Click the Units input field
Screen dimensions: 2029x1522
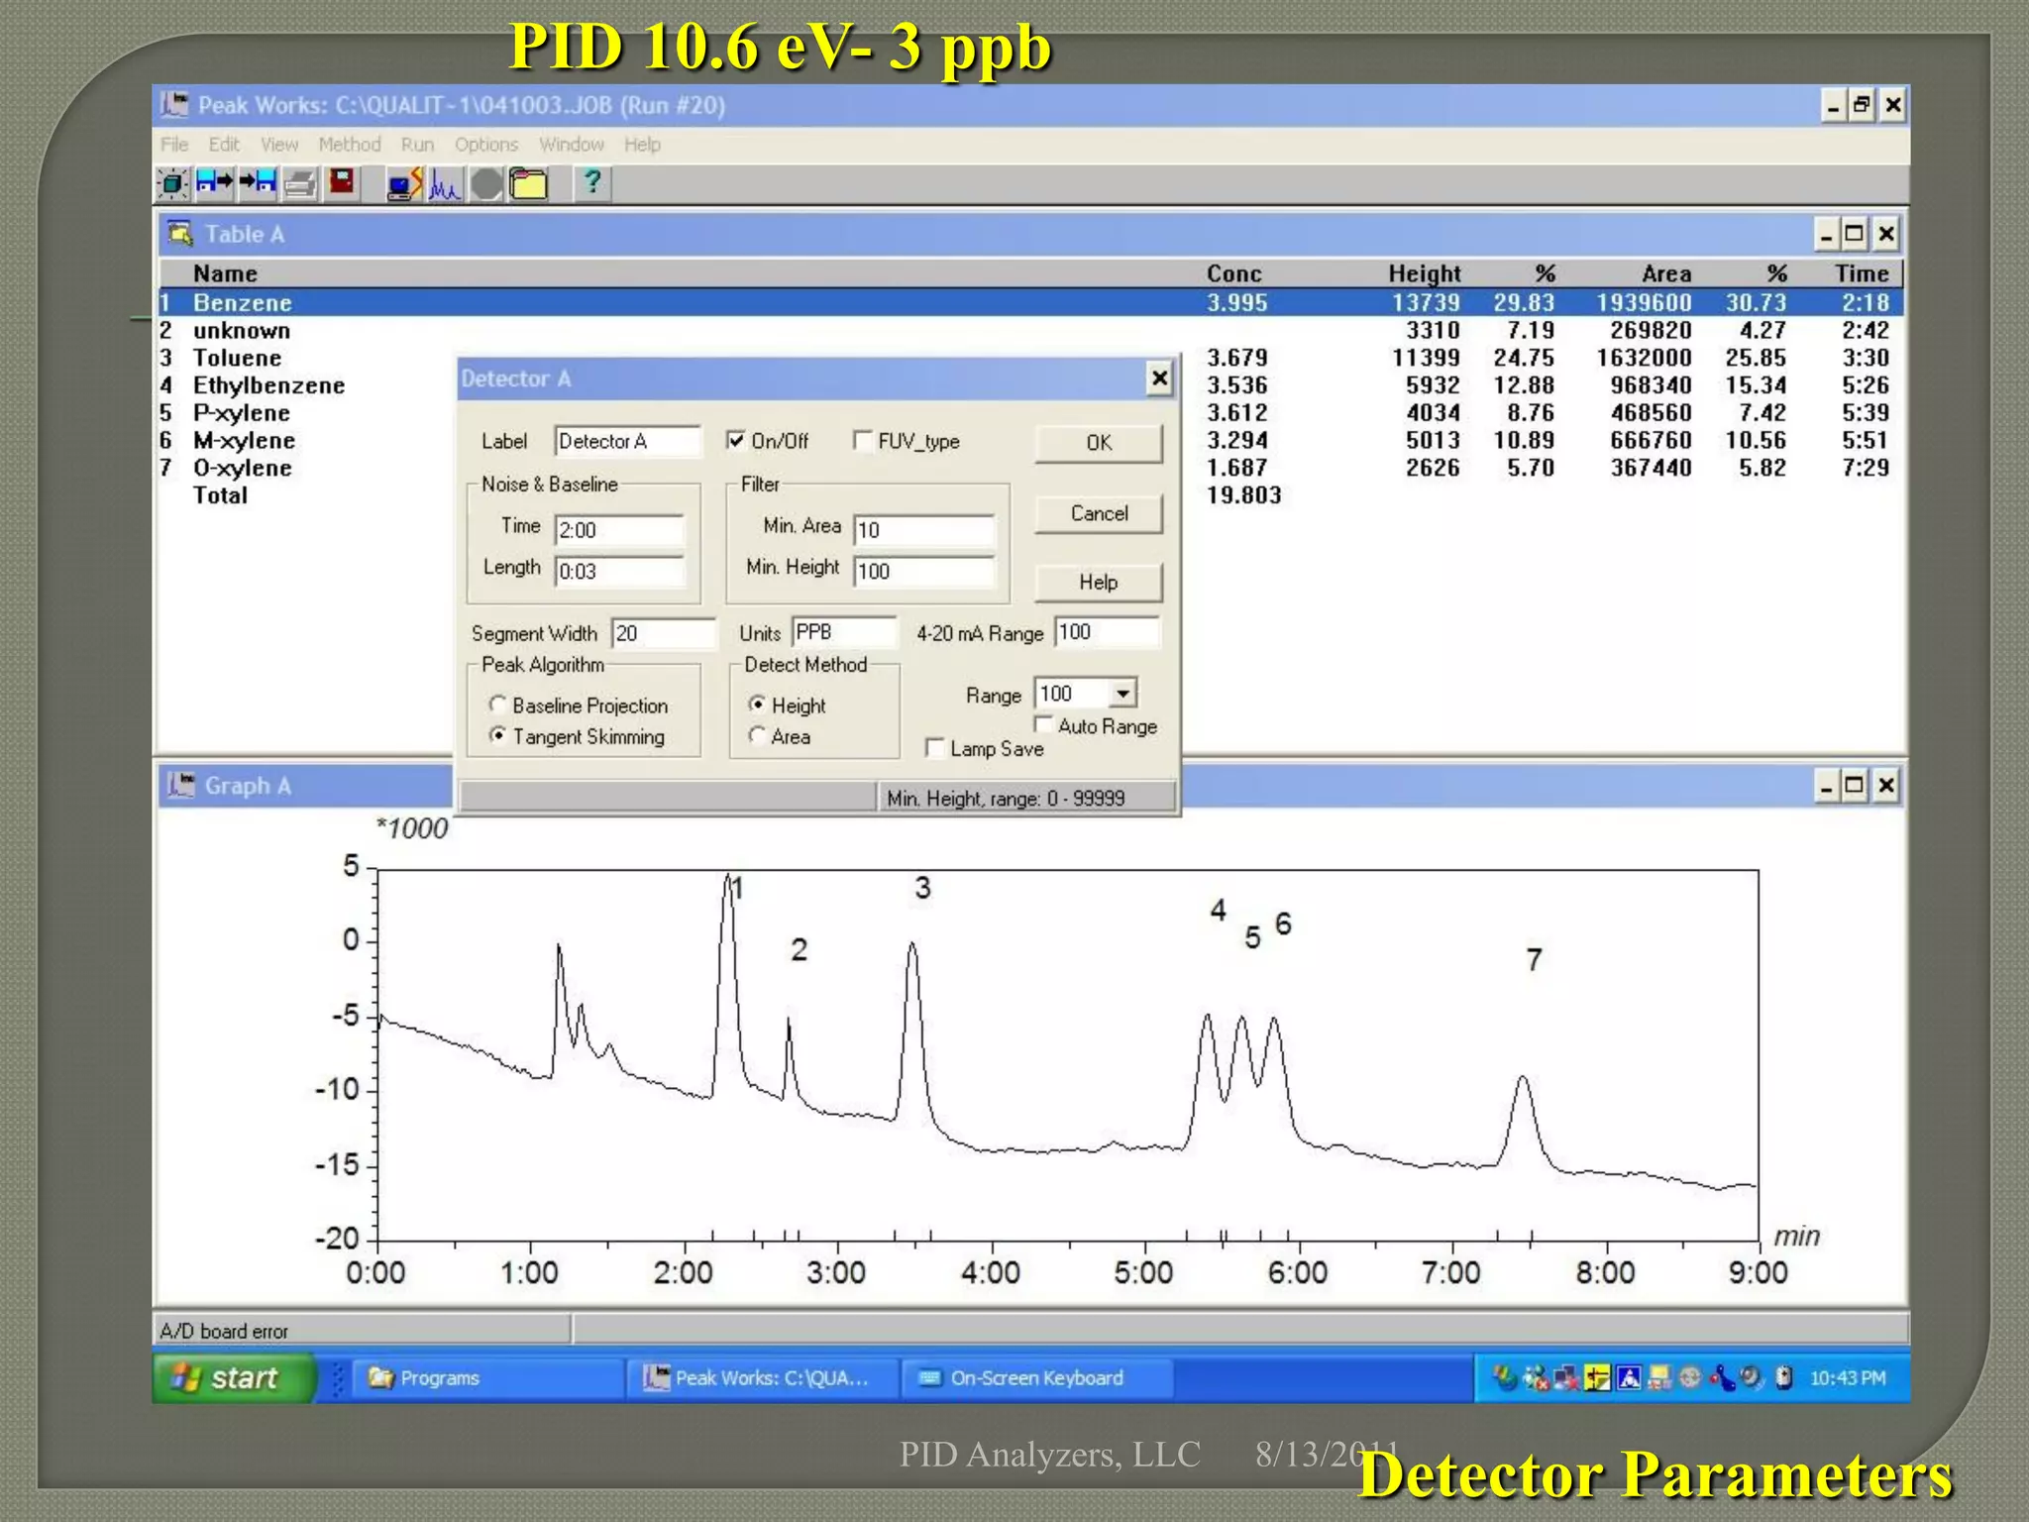click(844, 632)
